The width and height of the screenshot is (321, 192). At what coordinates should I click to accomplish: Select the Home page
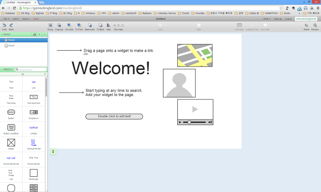(x=24, y=40)
